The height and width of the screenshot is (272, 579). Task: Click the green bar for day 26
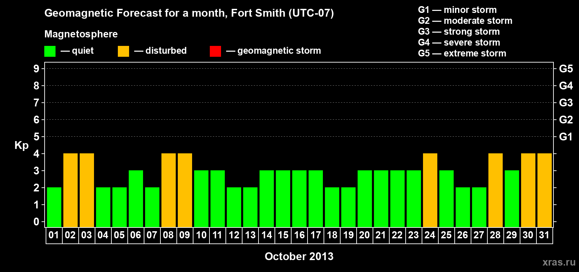pyautogui.click(x=463, y=207)
